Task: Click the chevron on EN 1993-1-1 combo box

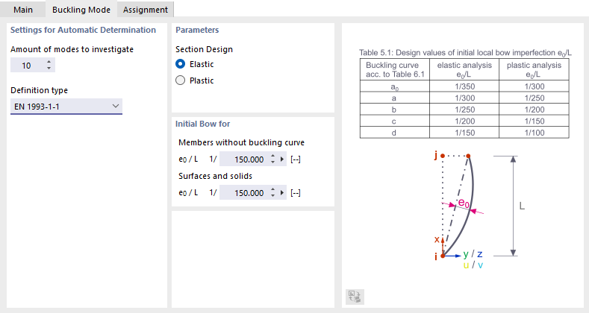Action: pos(116,106)
